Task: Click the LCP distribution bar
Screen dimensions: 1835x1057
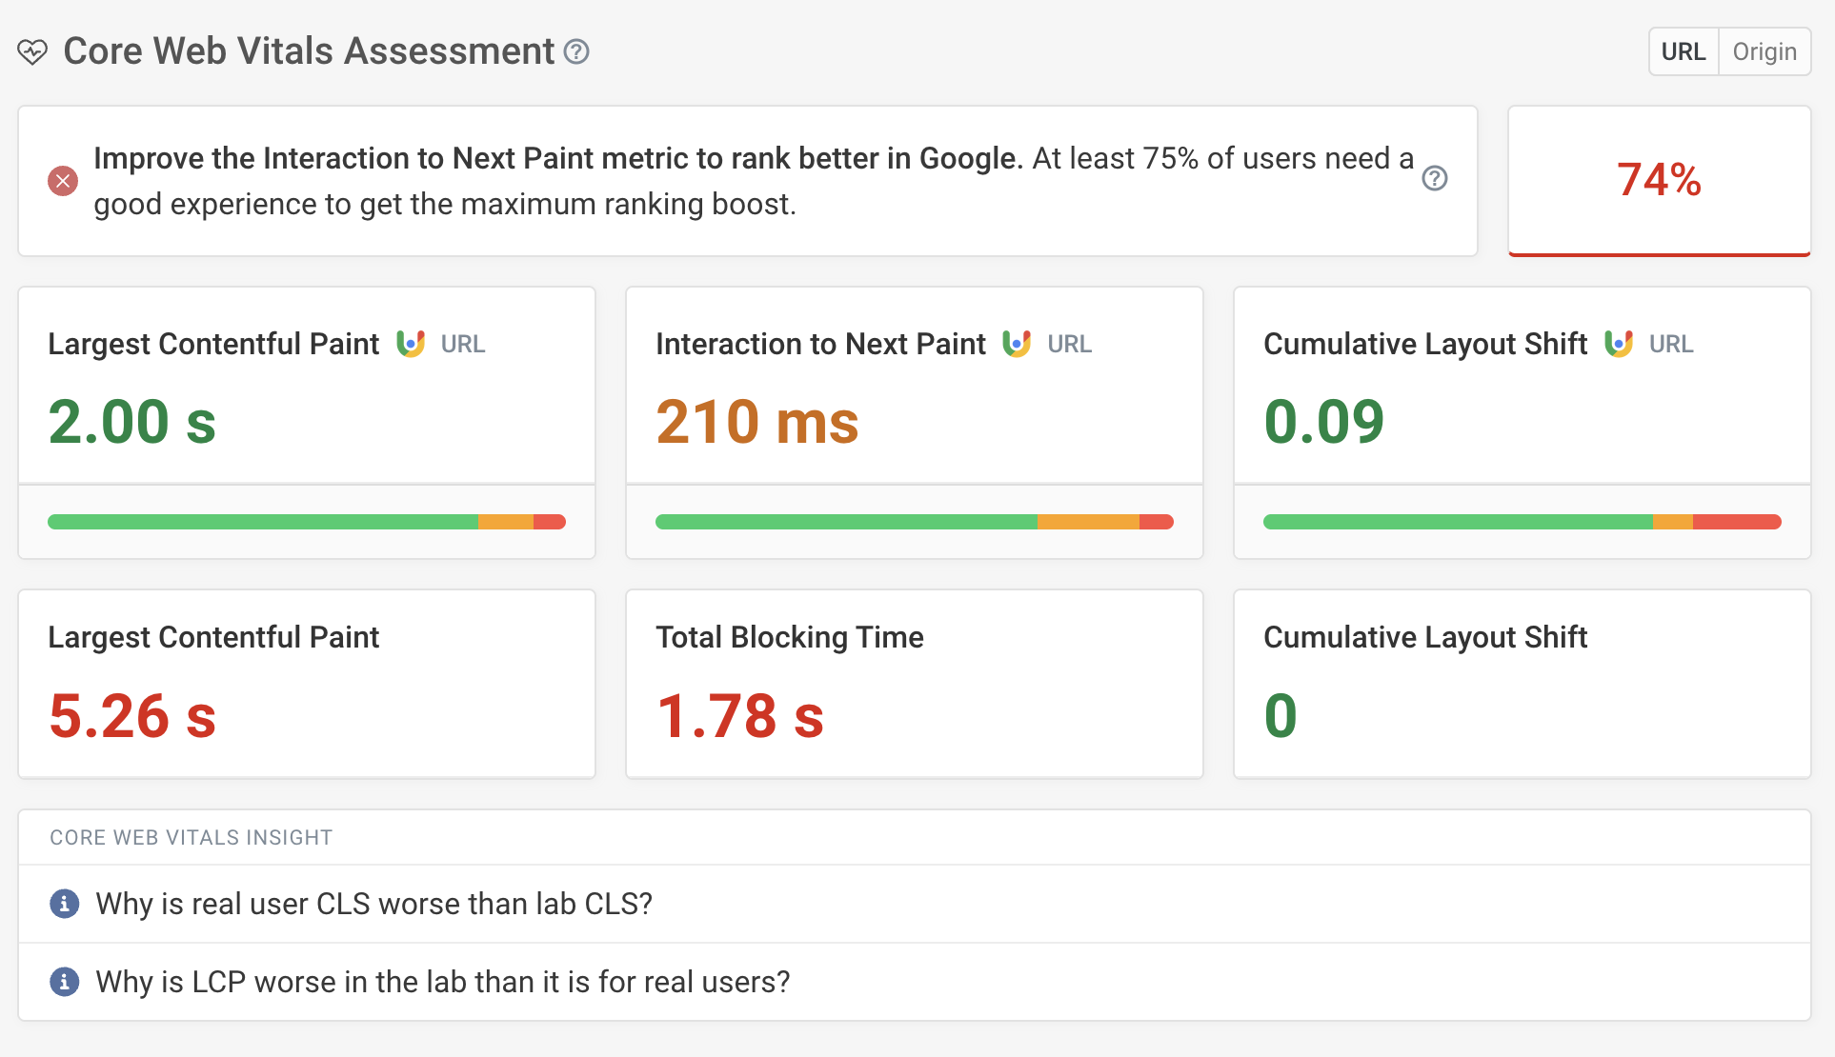Action: click(307, 522)
